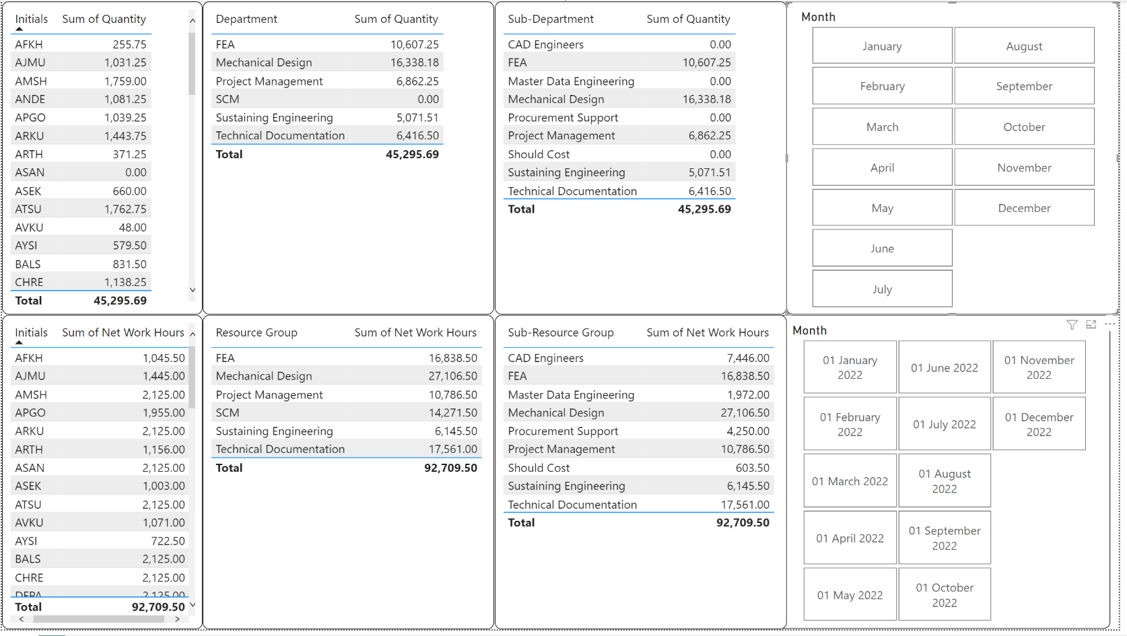The image size is (1127, 636).
Task: Click horizontal scrollbar in bottom Initials table
Action: point(99,619)
